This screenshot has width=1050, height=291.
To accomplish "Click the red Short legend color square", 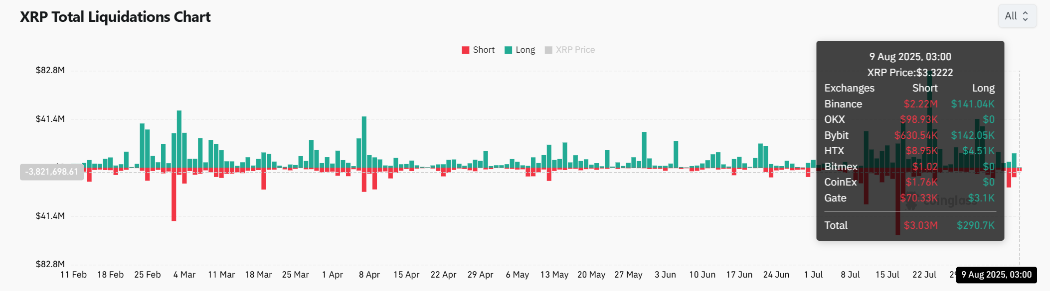I will click(466, 50).
